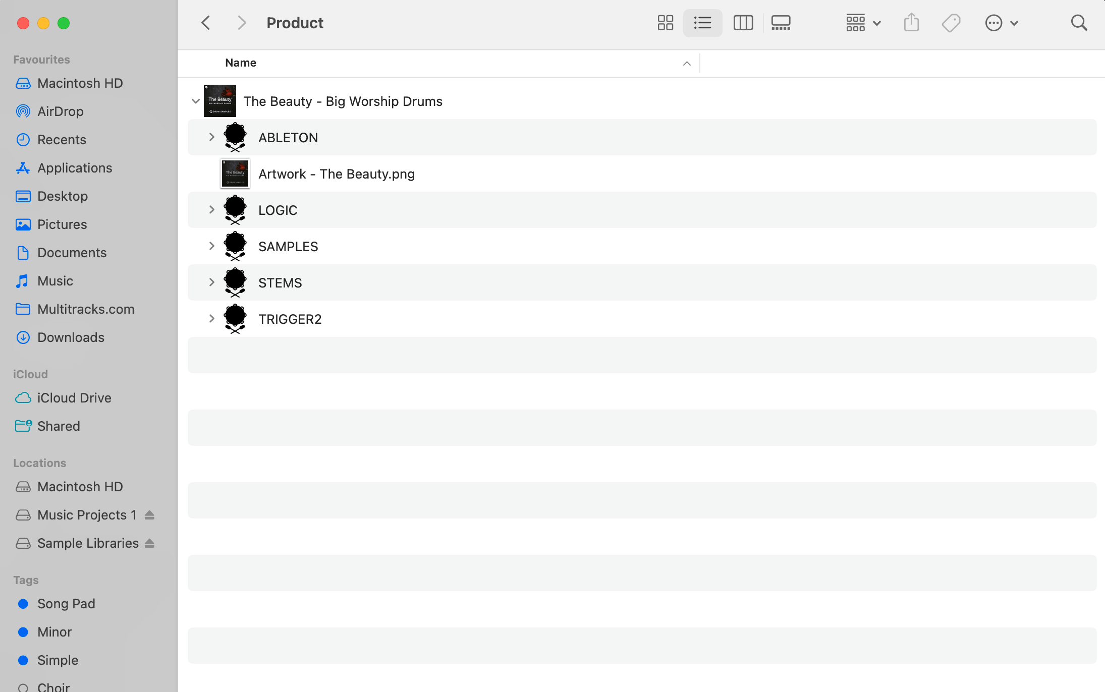Collapse The Beauty - Big Worship Drums folder
The height and width of the screenshot is (692, 1105).
click(196, 101)
